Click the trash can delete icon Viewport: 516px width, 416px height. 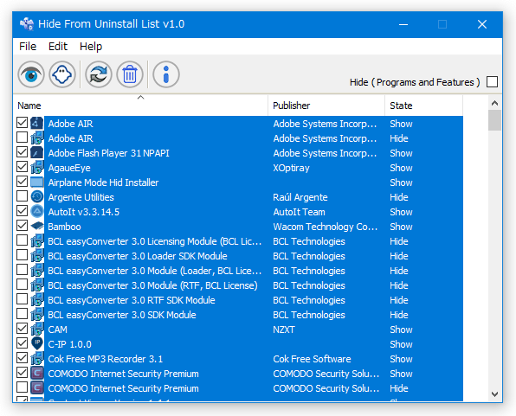130,74
